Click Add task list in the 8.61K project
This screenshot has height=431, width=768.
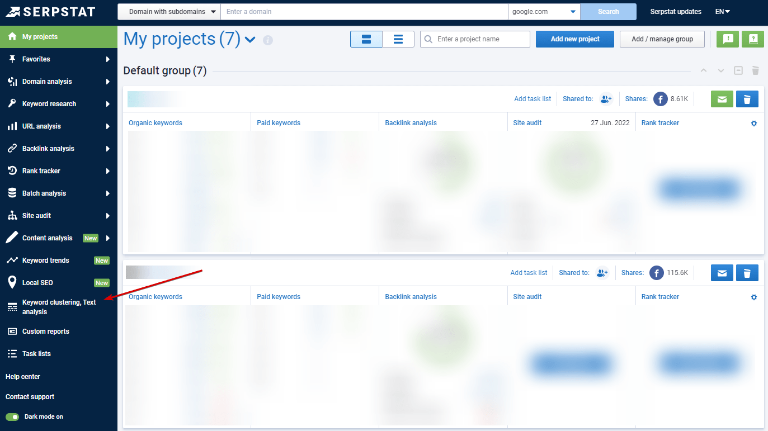coord(533,99)
